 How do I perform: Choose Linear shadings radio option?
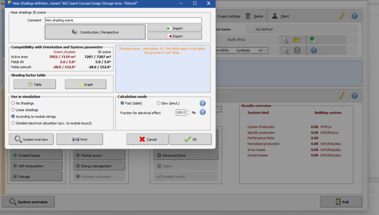(x=13, y=110)
